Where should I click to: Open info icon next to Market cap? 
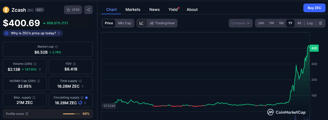click(56, 47)
